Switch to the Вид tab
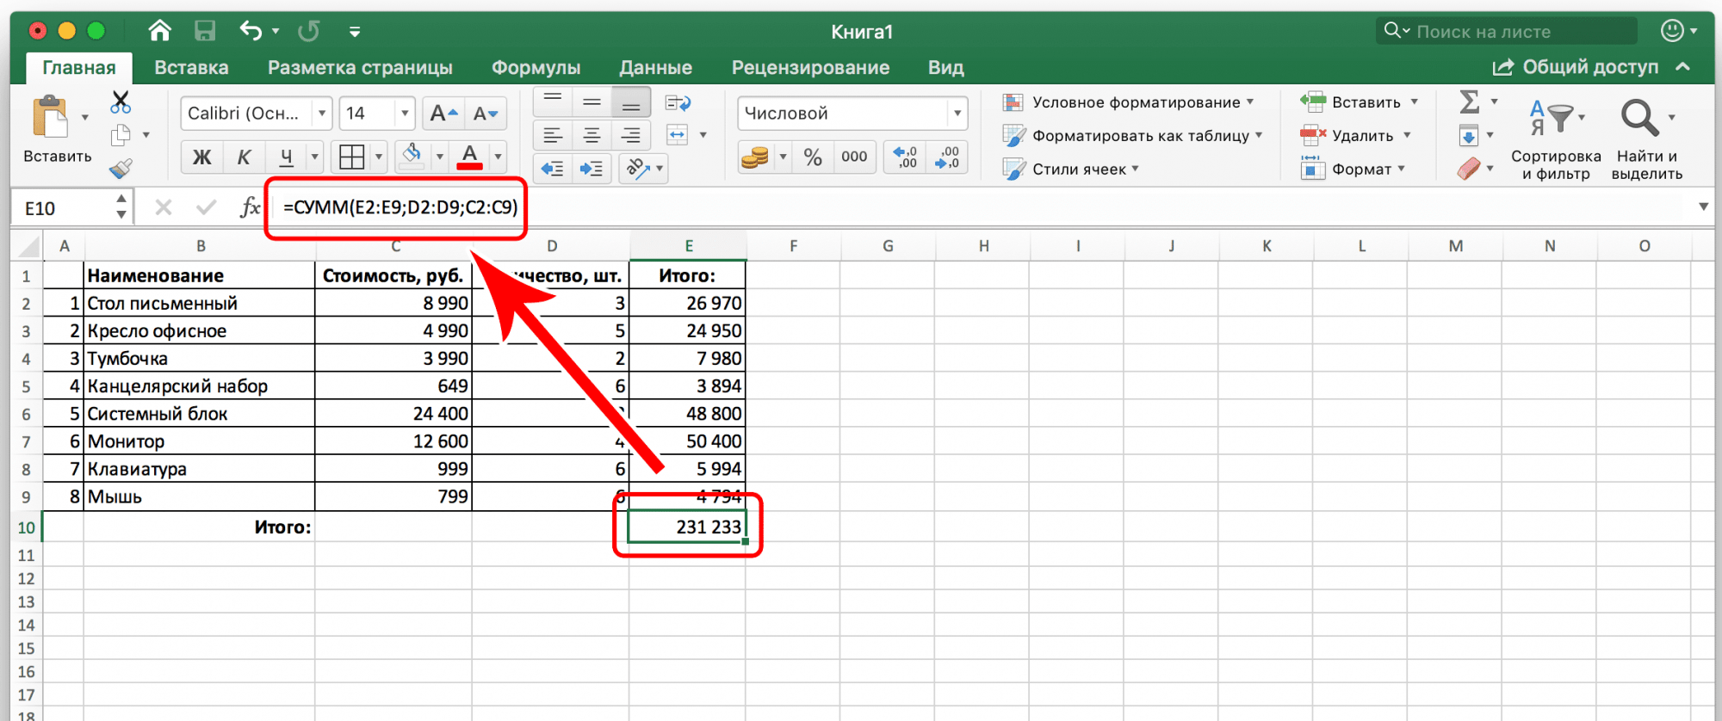This screenshot has height=721, width=1722. (x=945, y=67)
